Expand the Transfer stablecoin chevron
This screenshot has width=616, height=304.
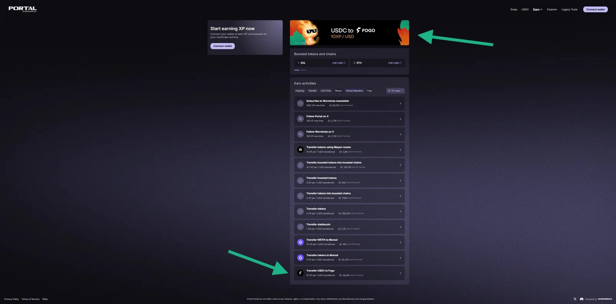point(400,227)
